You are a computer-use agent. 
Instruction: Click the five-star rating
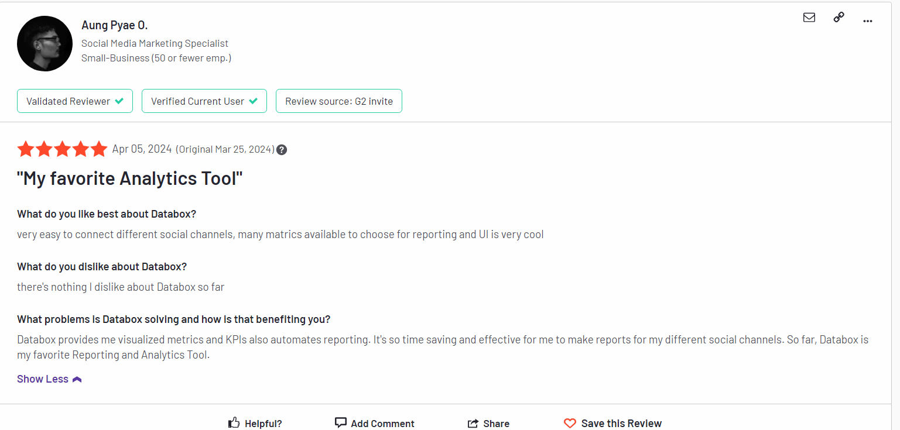62,149
